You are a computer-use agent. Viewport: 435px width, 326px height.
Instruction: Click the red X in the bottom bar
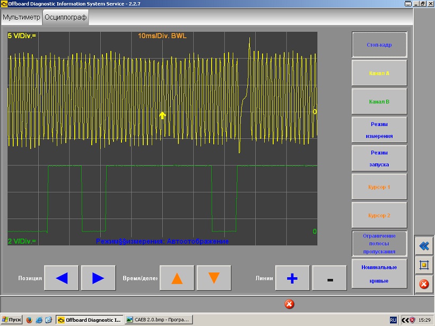click(x=289, y=304)
